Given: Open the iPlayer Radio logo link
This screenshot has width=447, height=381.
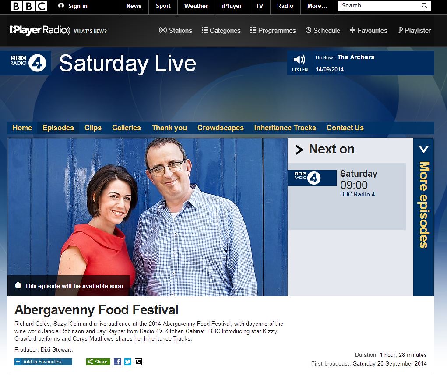Looking at the screenshot, I should pos(40,30).
